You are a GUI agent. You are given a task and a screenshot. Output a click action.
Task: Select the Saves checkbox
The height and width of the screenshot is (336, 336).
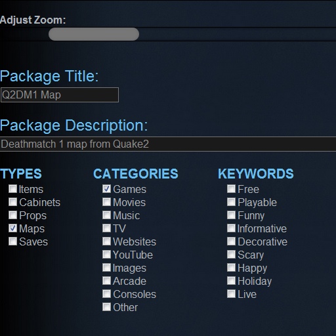[12, 241]
